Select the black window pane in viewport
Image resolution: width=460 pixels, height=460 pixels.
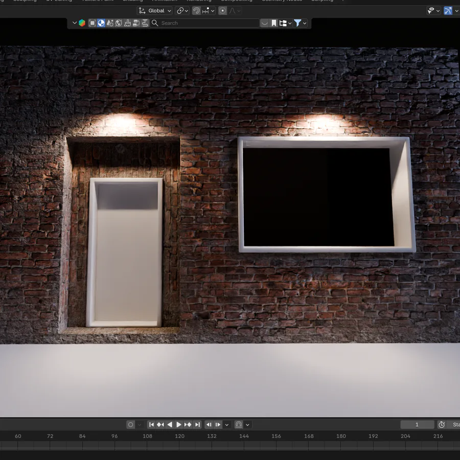318,197
